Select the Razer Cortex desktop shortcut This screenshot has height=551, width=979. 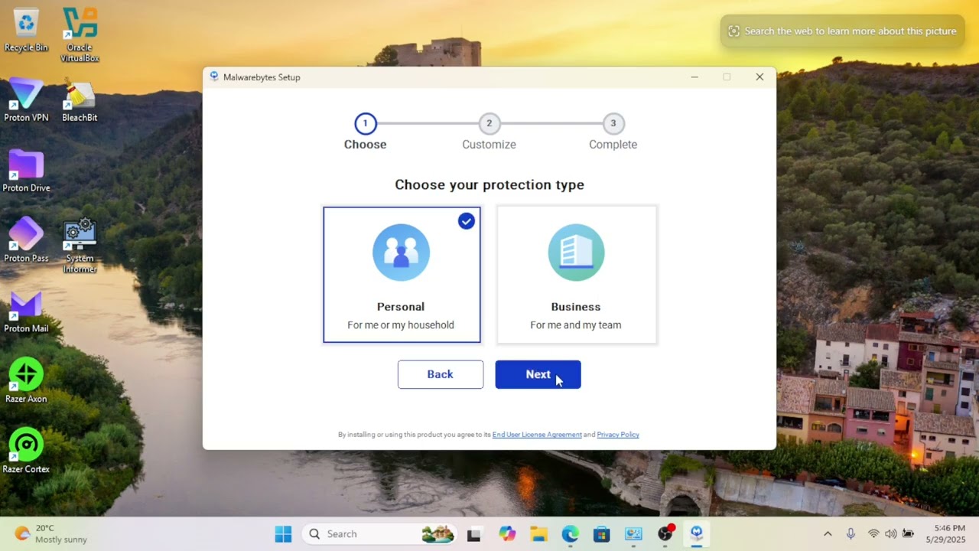(26, 452)
